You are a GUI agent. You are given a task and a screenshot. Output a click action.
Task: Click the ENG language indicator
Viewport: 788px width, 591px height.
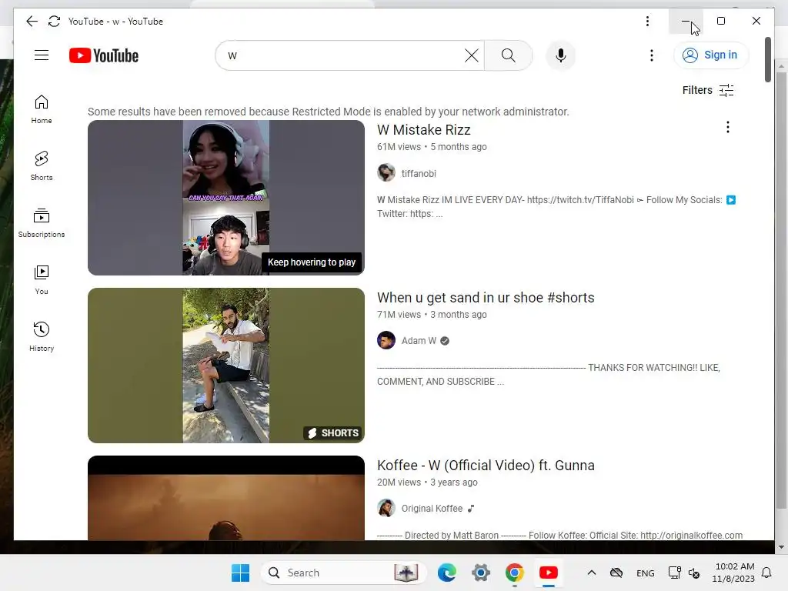click(x=646, y=573)
